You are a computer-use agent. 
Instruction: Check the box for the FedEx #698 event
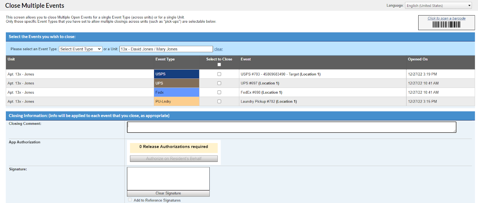[x=219, y=92]
